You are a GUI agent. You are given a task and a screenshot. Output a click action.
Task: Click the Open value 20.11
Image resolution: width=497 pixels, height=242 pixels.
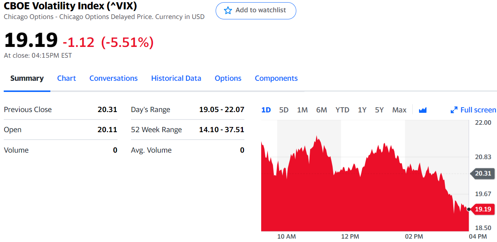click(x=107, y=130)
